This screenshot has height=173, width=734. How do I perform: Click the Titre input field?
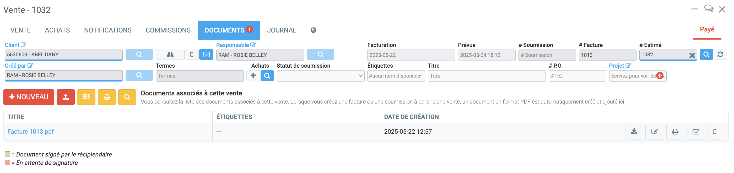[x=486, y=76]
